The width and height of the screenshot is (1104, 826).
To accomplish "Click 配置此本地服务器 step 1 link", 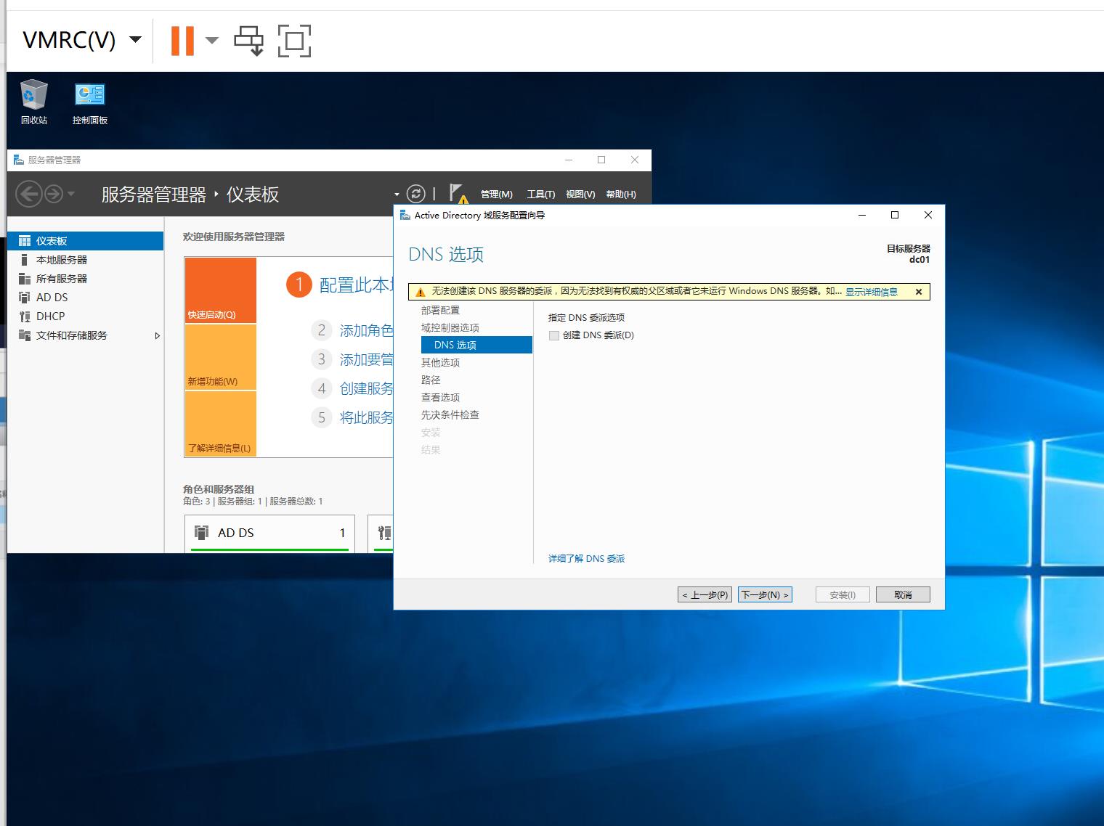I will pyautogui.click(x=356, y=285).
